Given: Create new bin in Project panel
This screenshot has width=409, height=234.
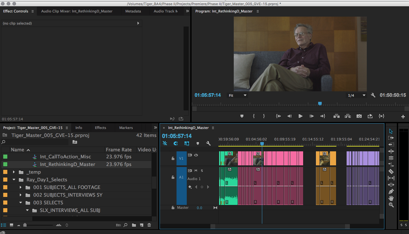Looking at the screenshot, I should [x=134, y=225].
